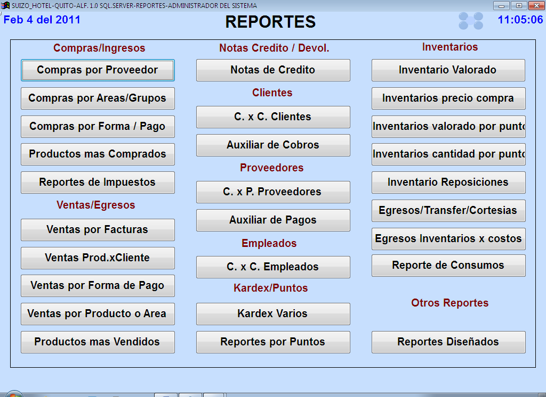The height and width of the screenshot is (397, 546).
Task: Open Compras por Proveedor report
Action: (98, 70)
